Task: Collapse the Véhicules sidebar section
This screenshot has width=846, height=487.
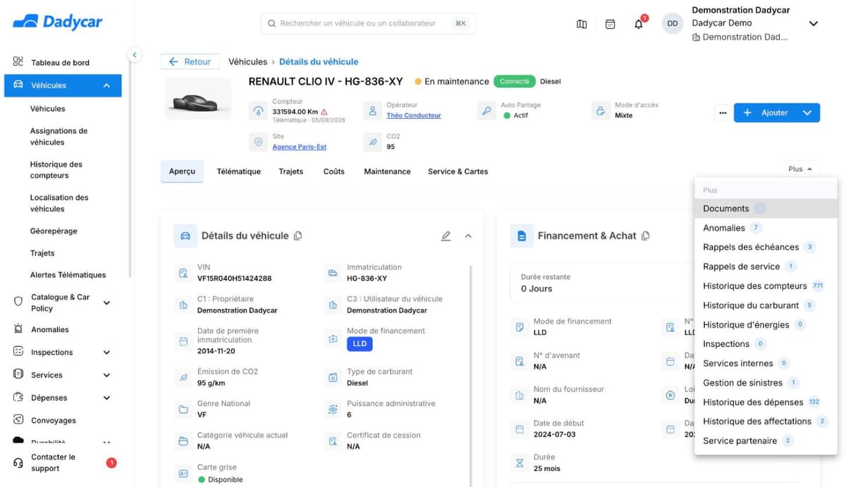Action: 106,85
